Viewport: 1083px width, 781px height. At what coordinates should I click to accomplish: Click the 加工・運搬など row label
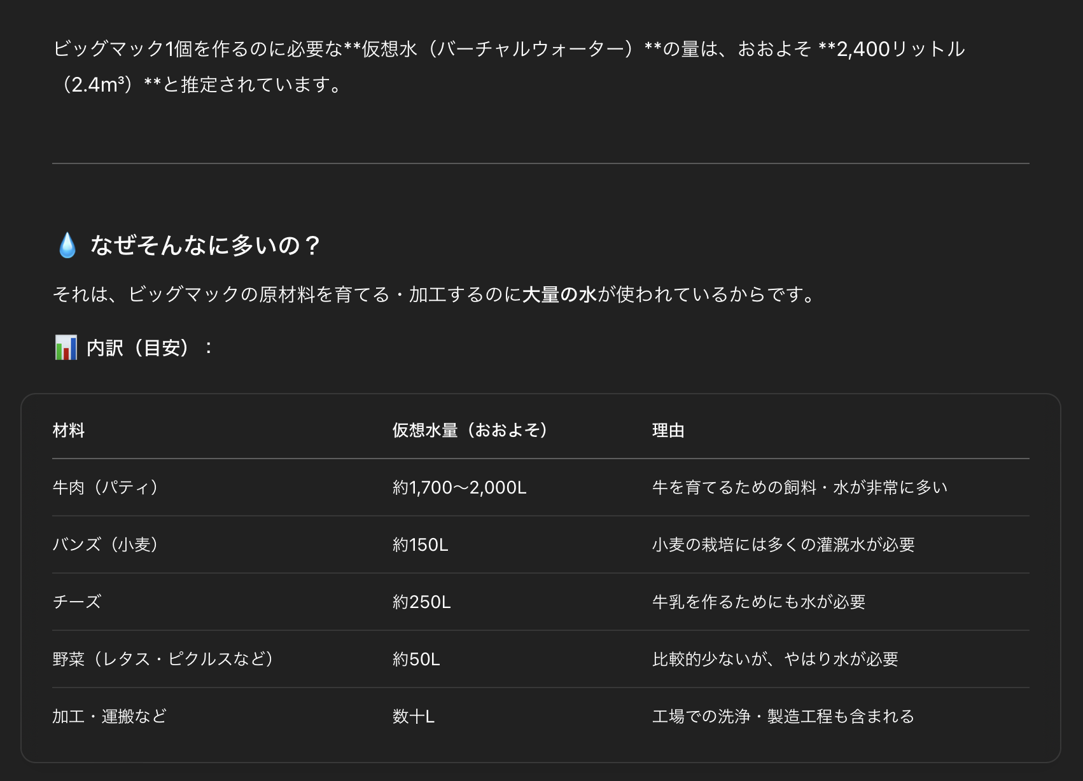[x=110, y=717]
